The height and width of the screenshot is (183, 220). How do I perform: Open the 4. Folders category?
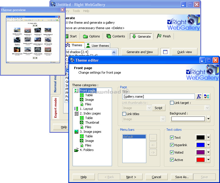coord(87,150)
